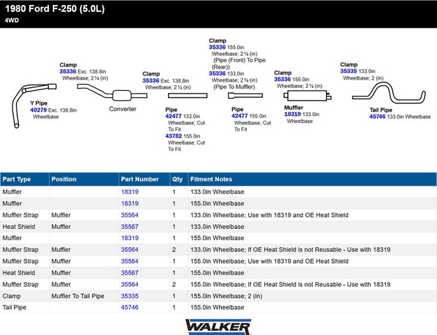
Task: Open 35564 qty 2 133.0in row
Action: pos(130,250)
